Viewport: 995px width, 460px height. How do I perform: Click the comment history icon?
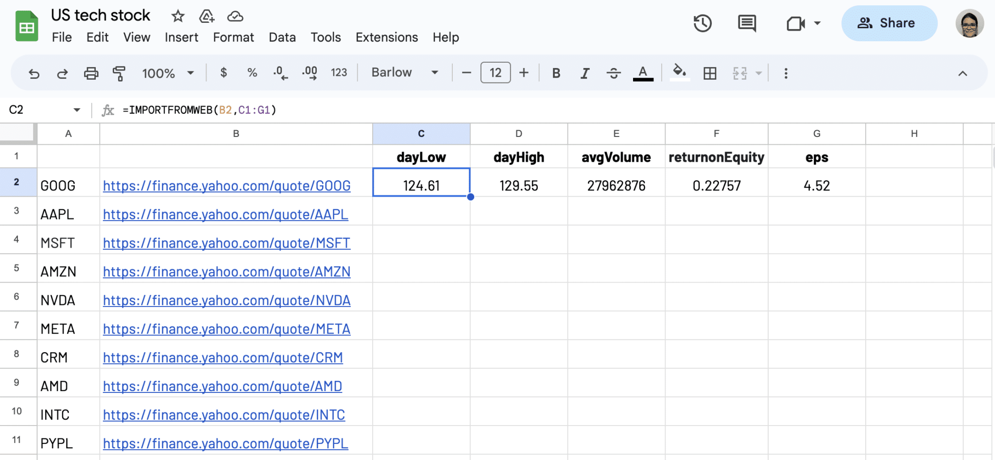pos(747,23)
